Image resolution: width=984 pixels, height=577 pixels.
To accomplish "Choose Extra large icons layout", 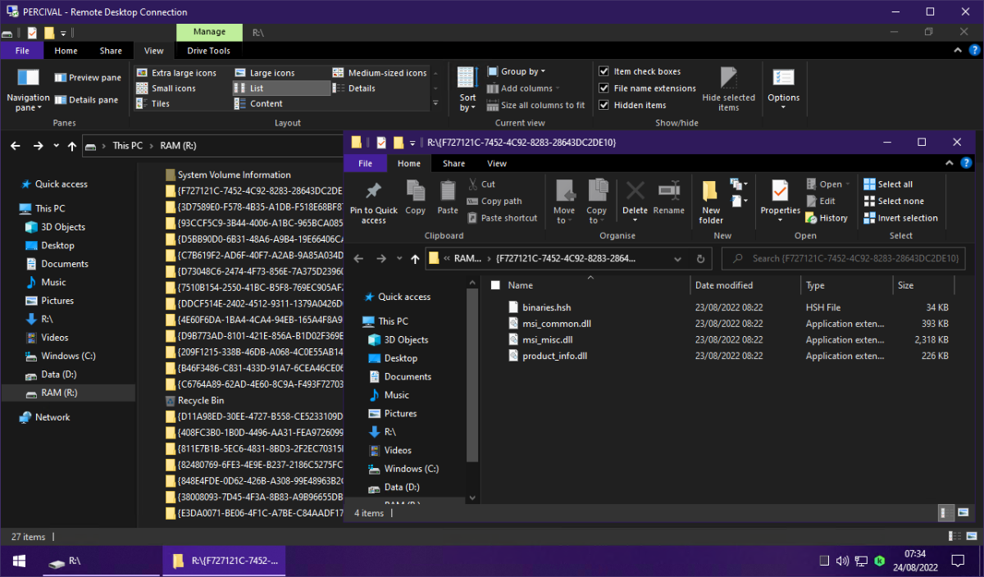I will 176,73.
